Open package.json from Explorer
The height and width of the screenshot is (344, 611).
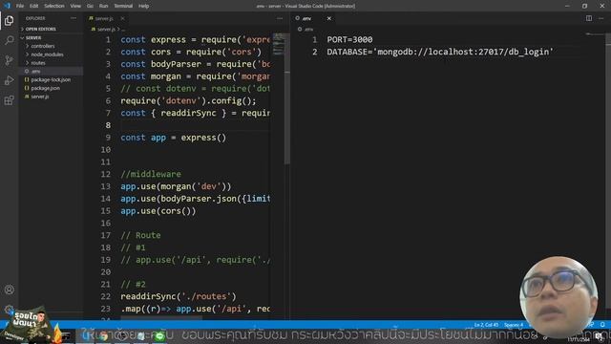click(45, 88)
